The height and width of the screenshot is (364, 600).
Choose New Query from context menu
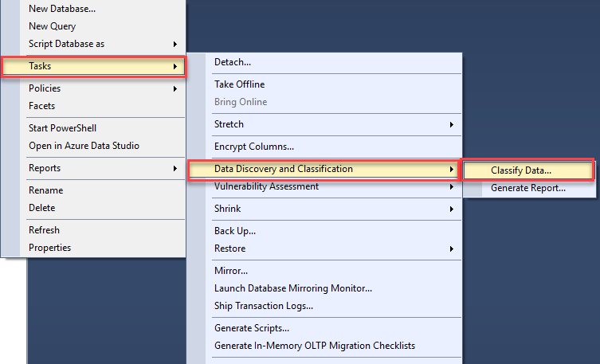53,26
